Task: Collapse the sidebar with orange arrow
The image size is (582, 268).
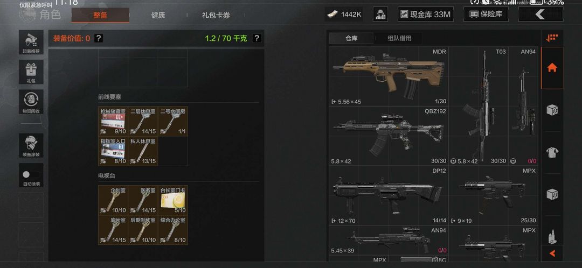Action: pyautogui.click(x=552, y=253)
